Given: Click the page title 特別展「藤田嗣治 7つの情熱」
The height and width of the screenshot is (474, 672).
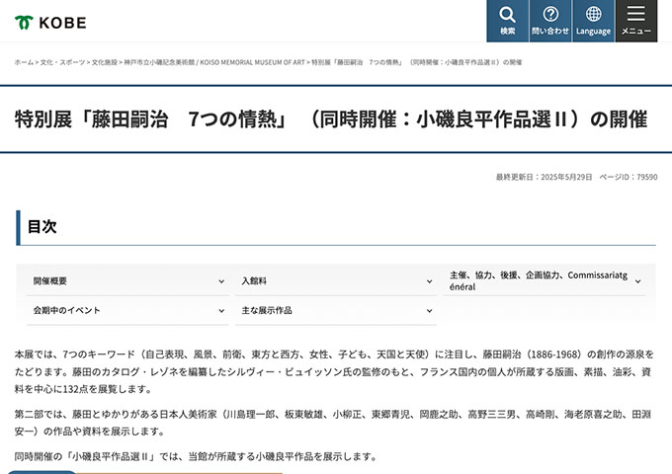Looking at the screenshot, I should point(331,119).
